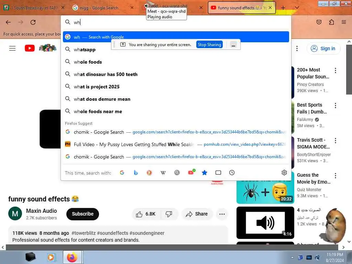Select 'wh — Search with Google' suggestion
Viewport: 352px width, 264px height.
click(176, 37)
